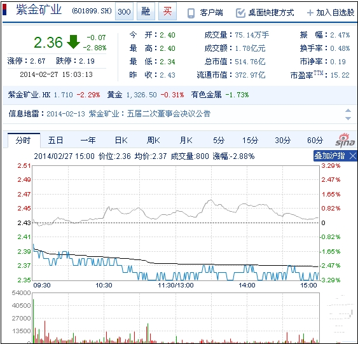Click the stock code (601899.SH)
Image resolution: width=358 pixels, height=344 pixels.
[x=92, y=11]
